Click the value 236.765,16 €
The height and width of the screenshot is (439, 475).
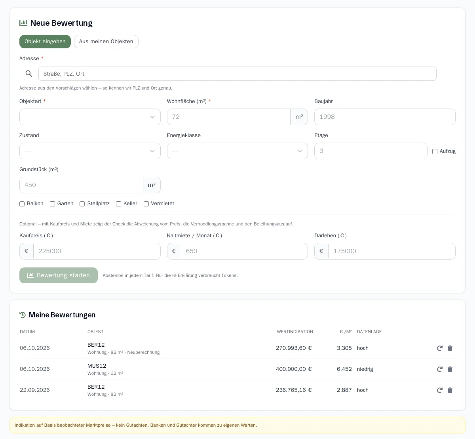pyautogui.click(x=294, y=390)
